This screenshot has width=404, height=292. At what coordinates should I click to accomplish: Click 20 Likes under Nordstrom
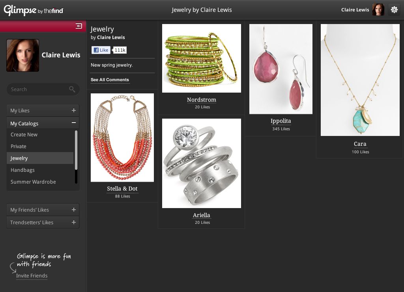tap(202, 107)
